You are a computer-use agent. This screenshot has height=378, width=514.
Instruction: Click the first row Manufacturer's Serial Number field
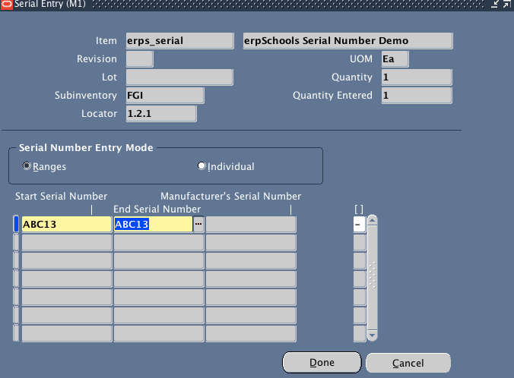pyautogui.click(x=251, y=224)
